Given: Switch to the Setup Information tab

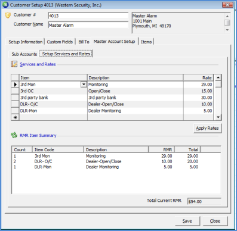Looking at the screenshot, I should pyautogui.click(x=26, y=42).
